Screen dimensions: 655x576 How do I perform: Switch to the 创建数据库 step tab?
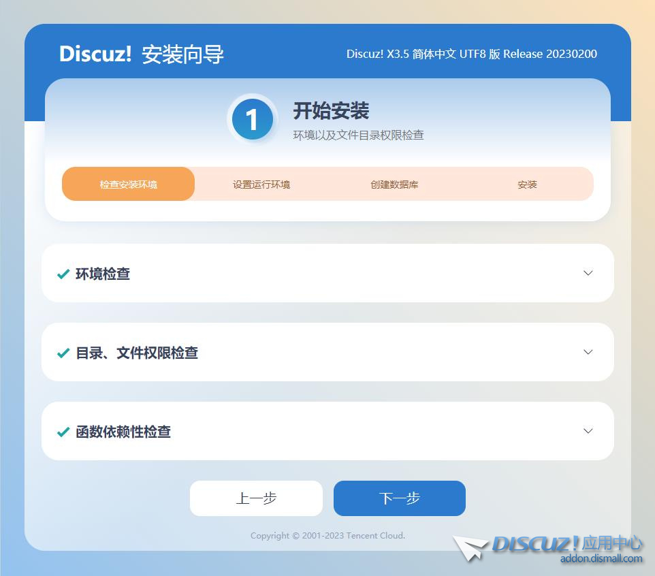(394, 185)
